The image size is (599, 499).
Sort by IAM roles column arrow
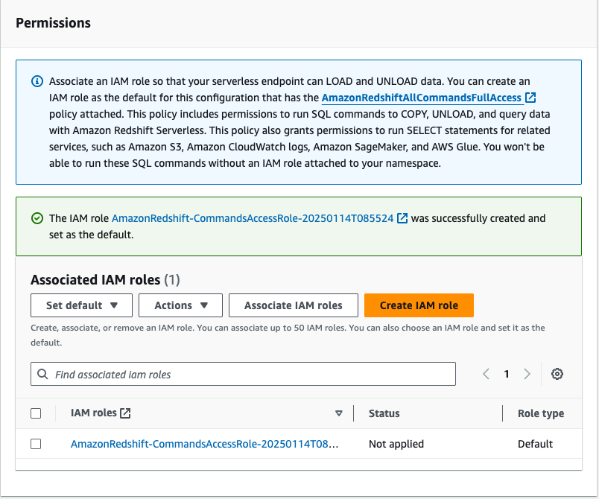(339, 413)
